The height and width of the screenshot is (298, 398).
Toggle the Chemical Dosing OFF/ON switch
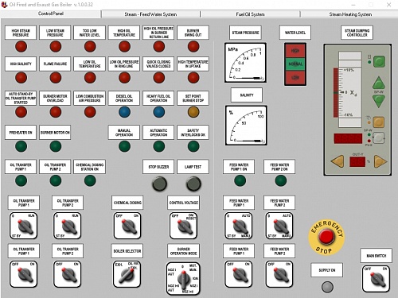click(x=127, y=226)
